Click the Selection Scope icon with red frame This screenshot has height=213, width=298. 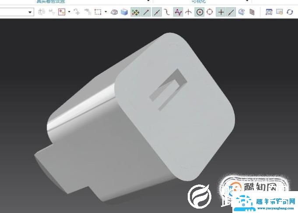click(62, 12)
